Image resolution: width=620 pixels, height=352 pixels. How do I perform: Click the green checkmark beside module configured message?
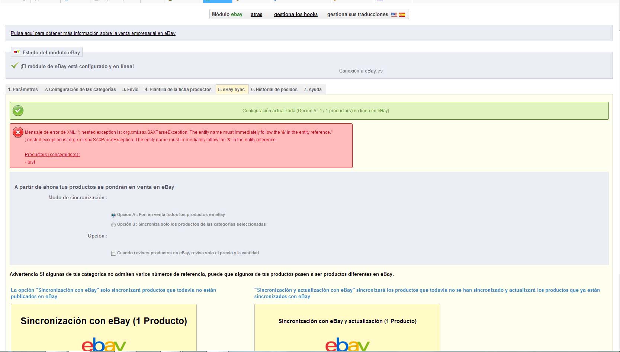15,66
